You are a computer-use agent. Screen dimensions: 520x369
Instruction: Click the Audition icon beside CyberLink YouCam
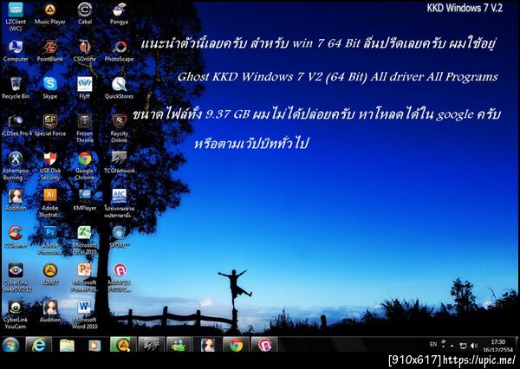(50, 312)
